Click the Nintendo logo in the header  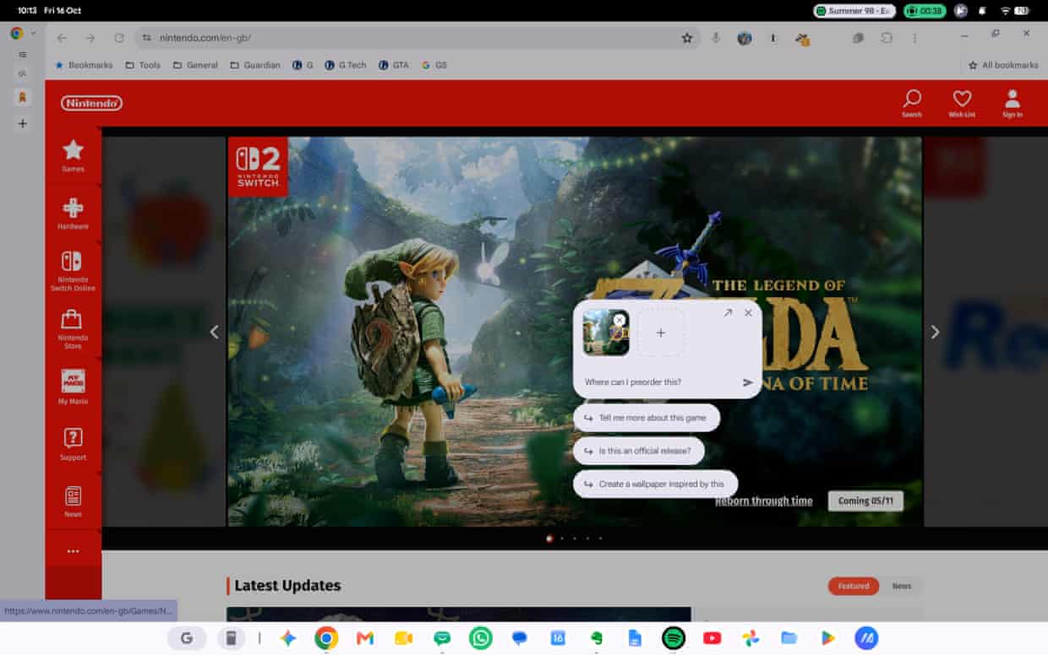coord(92,103)
